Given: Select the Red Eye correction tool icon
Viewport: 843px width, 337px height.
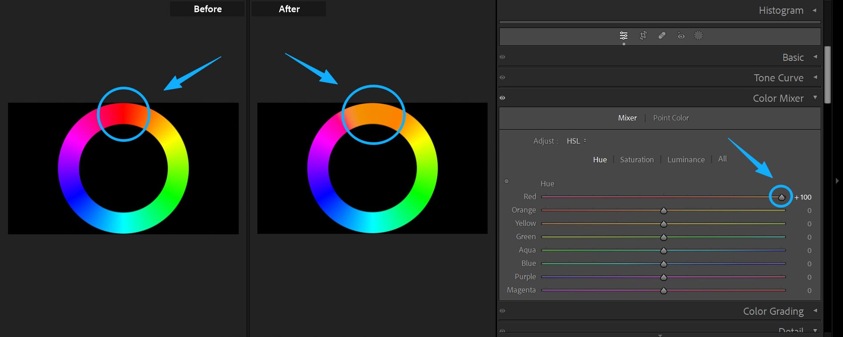Looking at the screenshot, I should pos(681,36).
